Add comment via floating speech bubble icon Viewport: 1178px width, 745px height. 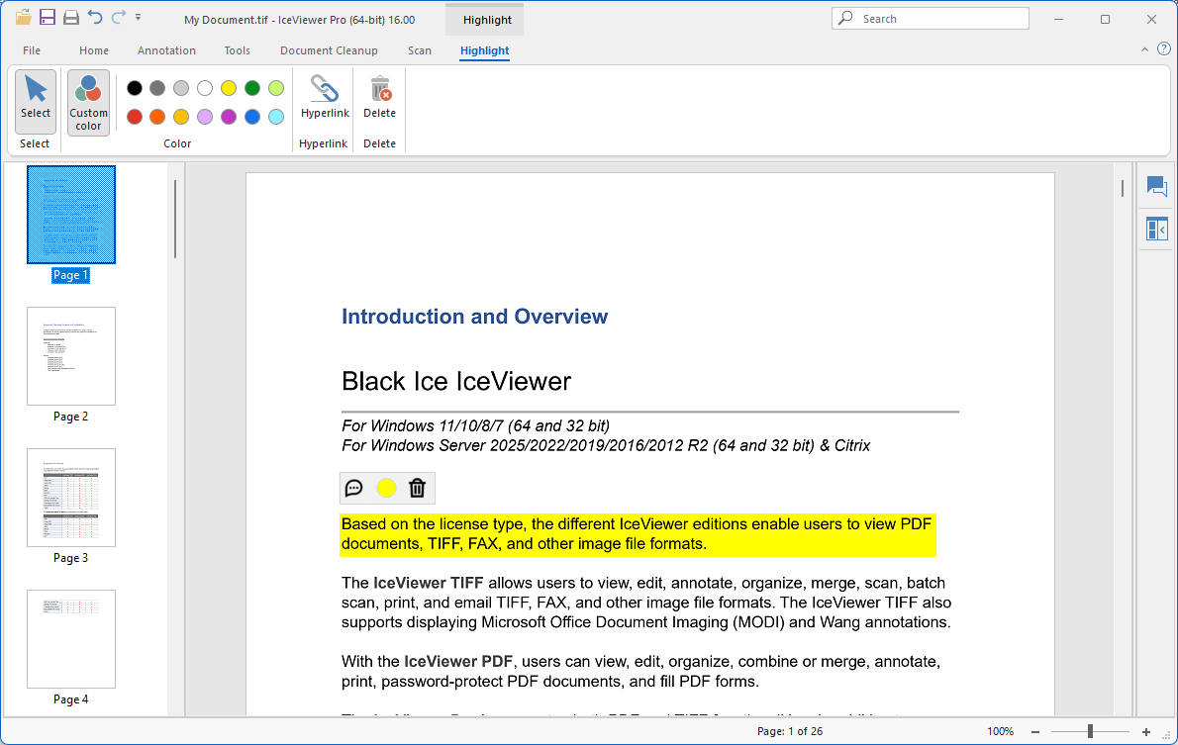click(x=353, y=488)
